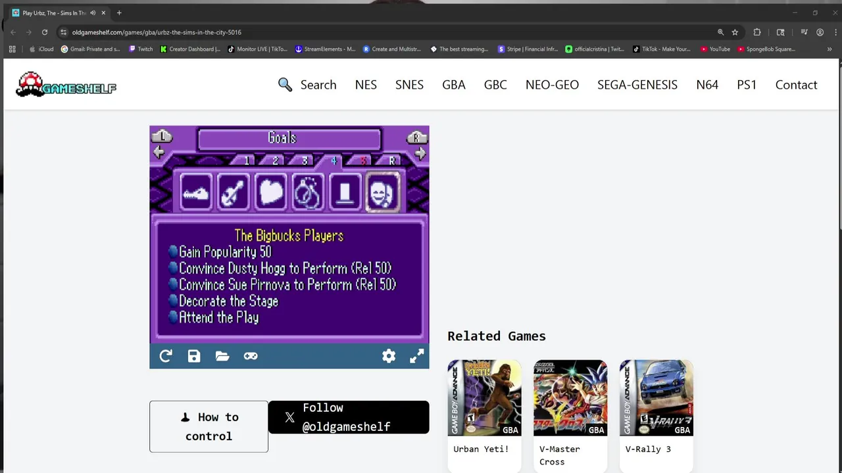This screenshot has width=842, height=473.
Task: Click the right arrow in the Goals screen
Action: point(420,154)
